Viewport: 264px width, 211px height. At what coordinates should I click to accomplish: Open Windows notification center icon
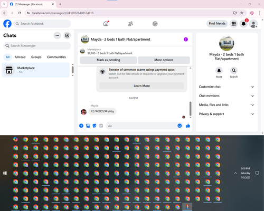[257, 173]
